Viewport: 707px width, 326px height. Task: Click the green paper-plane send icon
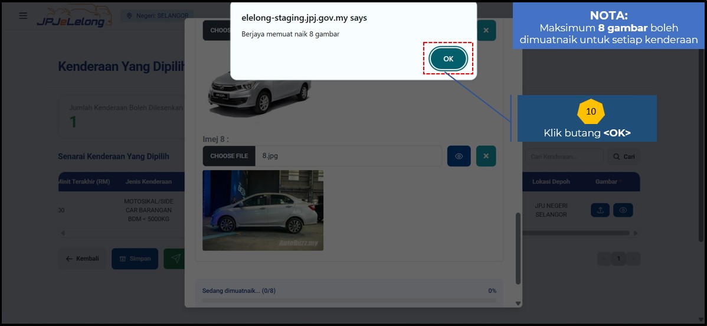click(175, 259)
